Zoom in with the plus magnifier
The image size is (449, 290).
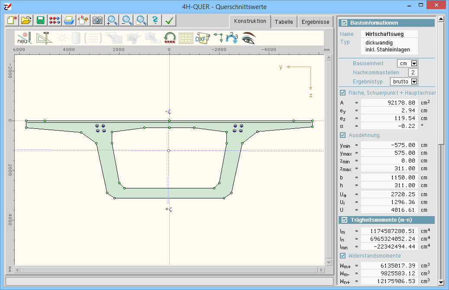click(x=112, y=20)
